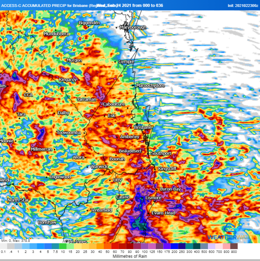Click the Millmerran town label
This screenshot has height=261, width=260.
41,149
